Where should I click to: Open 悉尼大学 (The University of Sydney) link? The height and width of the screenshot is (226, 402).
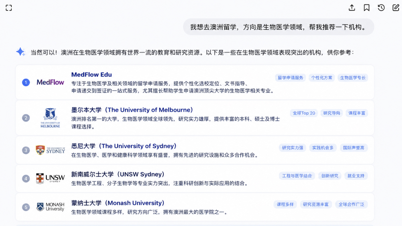click(124, 146)
